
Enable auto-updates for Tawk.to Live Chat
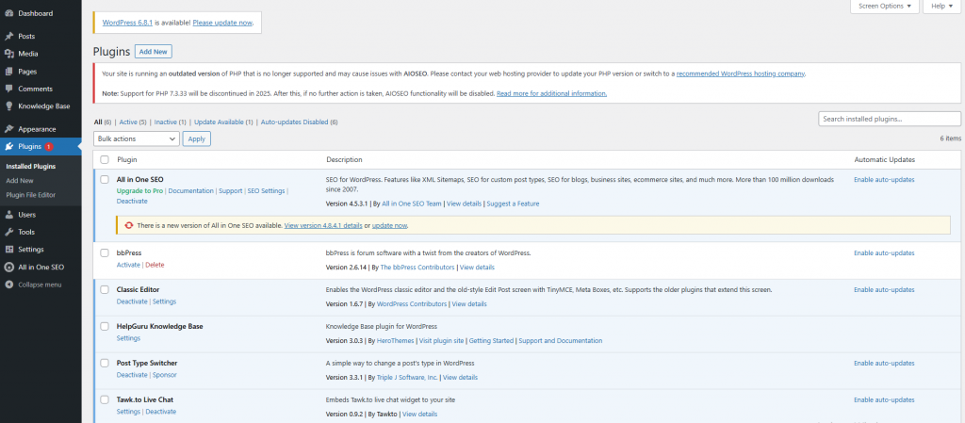tap(884, 399)
